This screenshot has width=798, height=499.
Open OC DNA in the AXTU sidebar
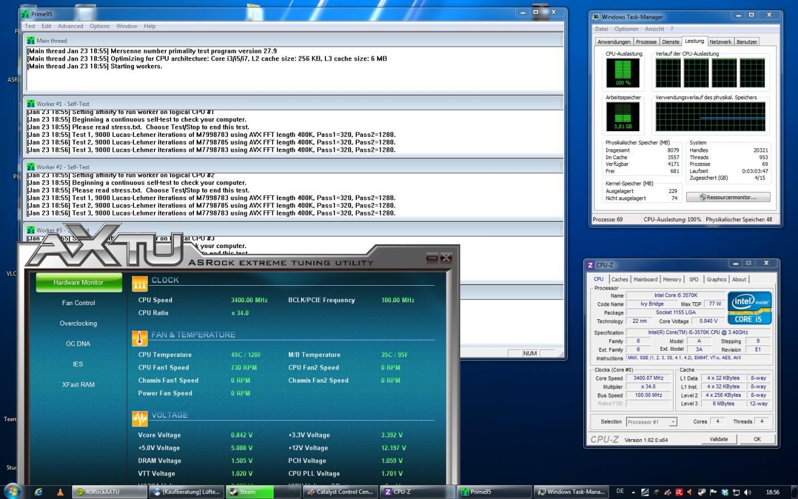79,344
